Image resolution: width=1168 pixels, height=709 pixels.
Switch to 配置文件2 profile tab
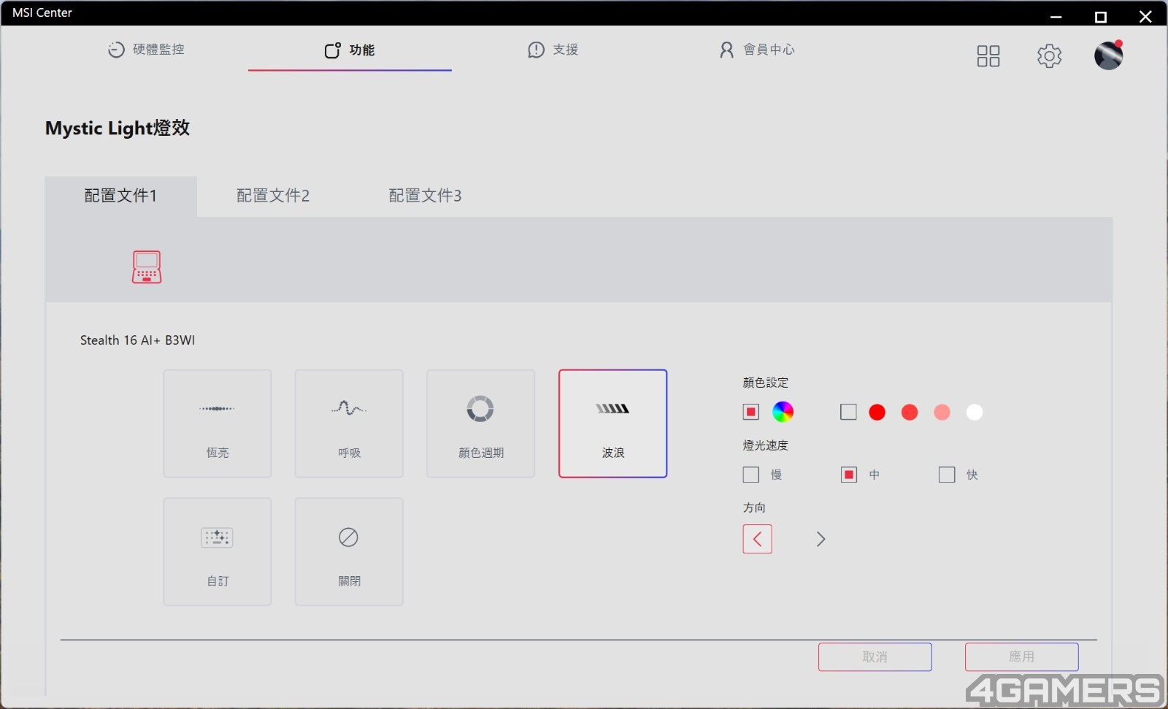(x=273, y=196)
